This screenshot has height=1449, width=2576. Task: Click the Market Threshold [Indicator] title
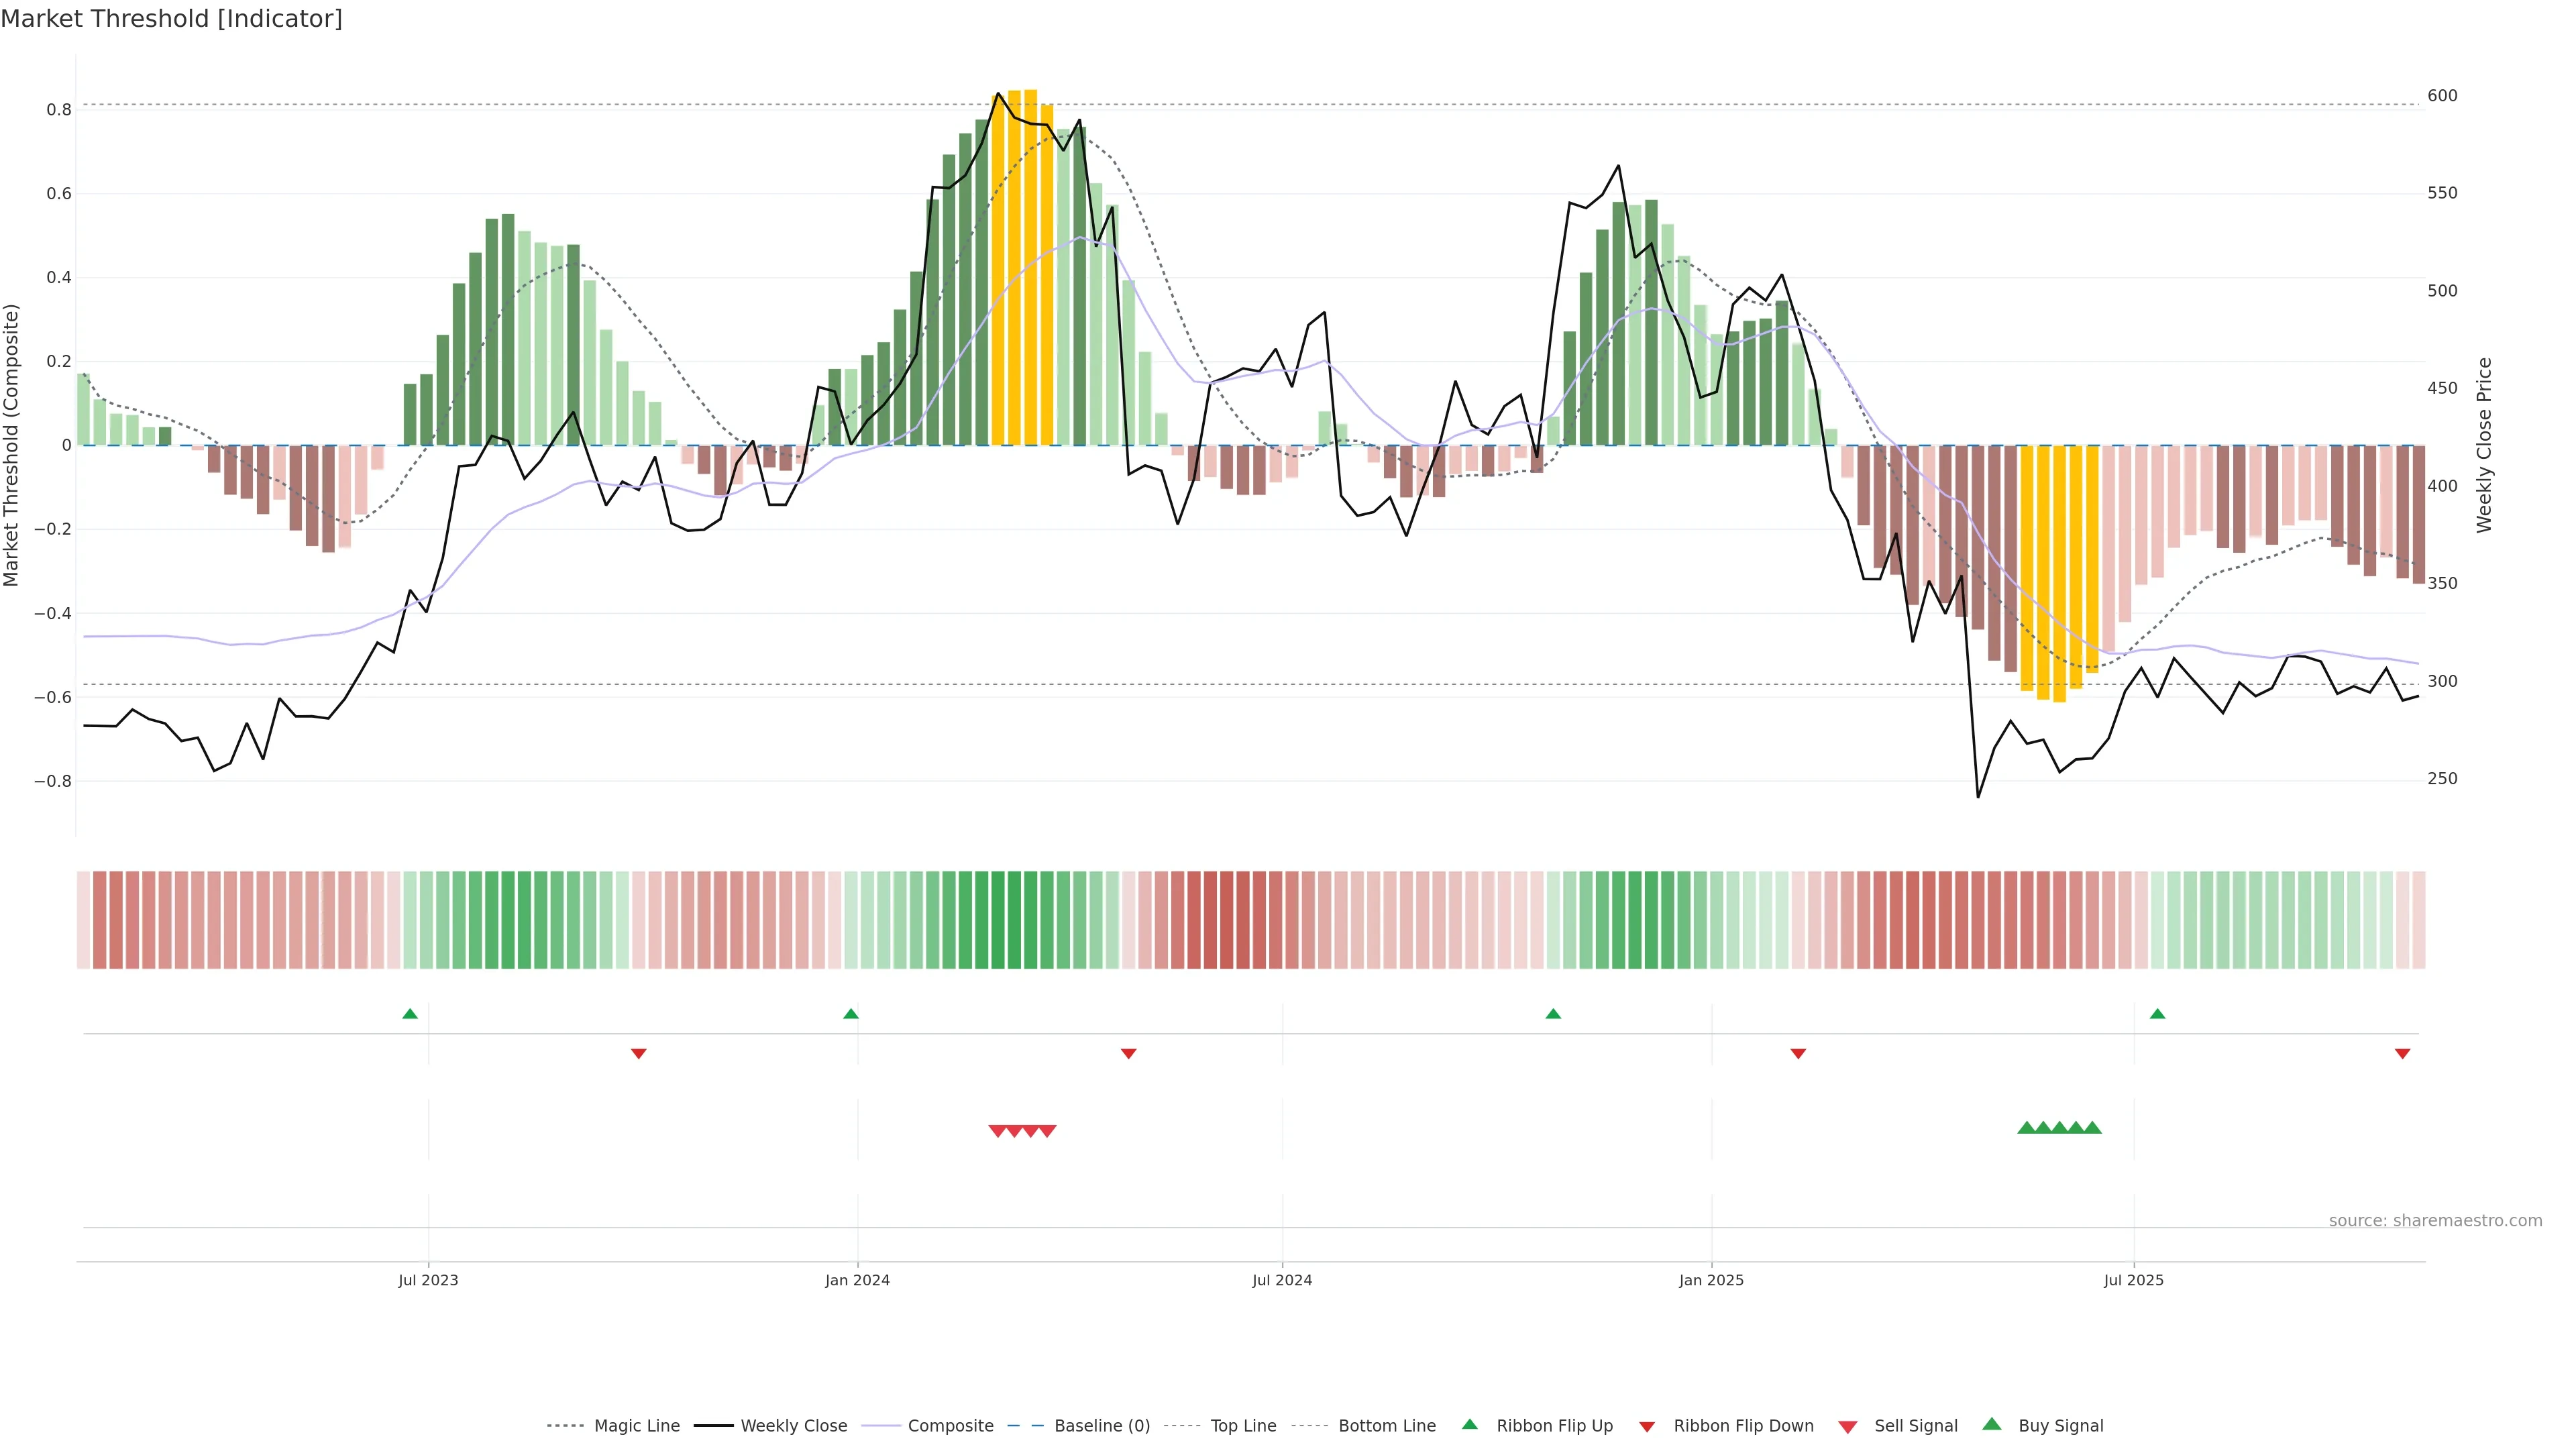click(171, 19)
